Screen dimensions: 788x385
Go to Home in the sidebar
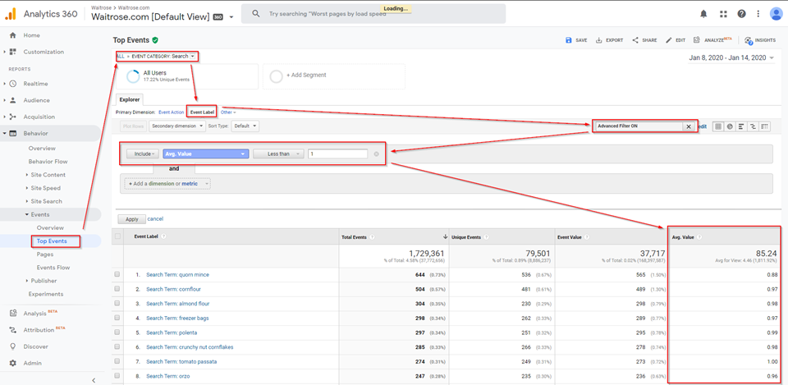pyautogui.click(x=31, y=35)
